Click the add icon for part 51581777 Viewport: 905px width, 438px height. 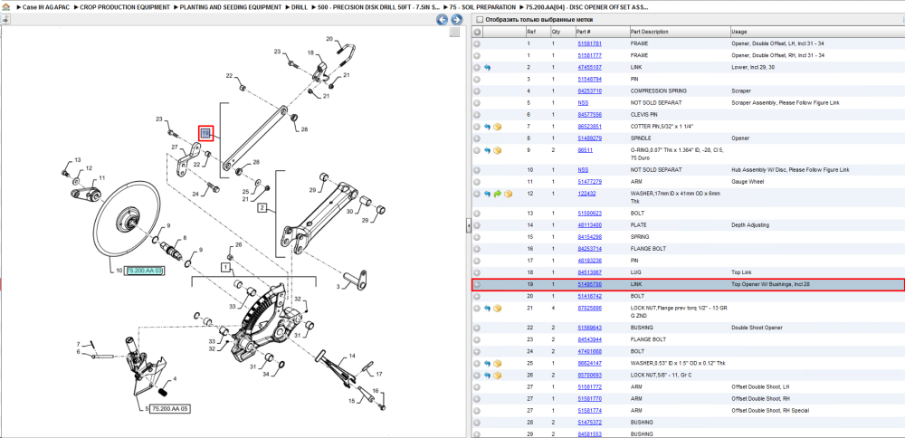[477, 55]
